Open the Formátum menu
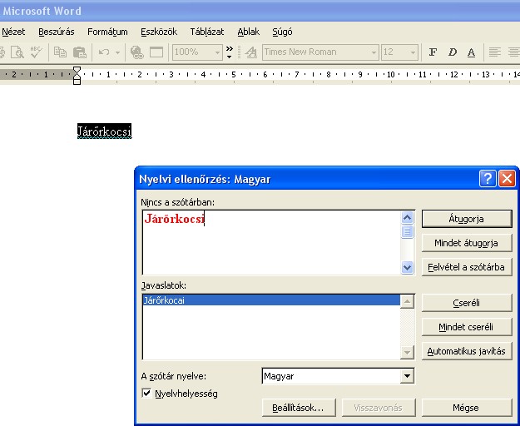 point(107,32)
